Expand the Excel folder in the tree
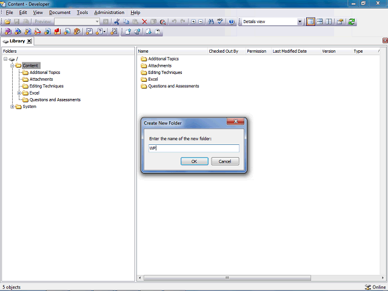The width and height of the screenshot is (388, 291). 19,93
